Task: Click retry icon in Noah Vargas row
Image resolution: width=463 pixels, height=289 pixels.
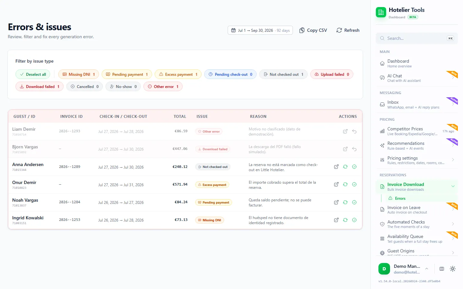Action: click(345, 202)
